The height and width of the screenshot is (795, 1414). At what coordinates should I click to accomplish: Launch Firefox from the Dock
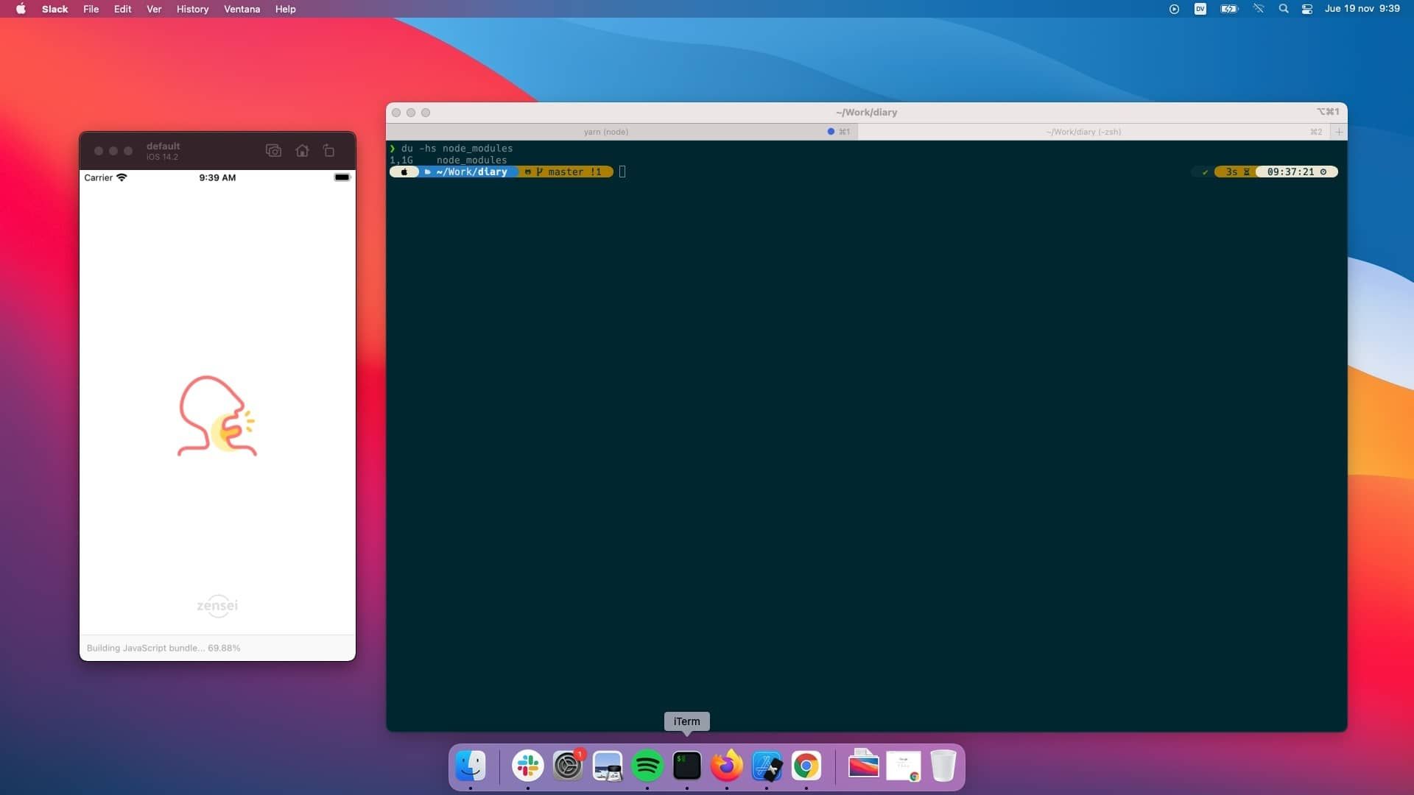(x=727, y=766)
